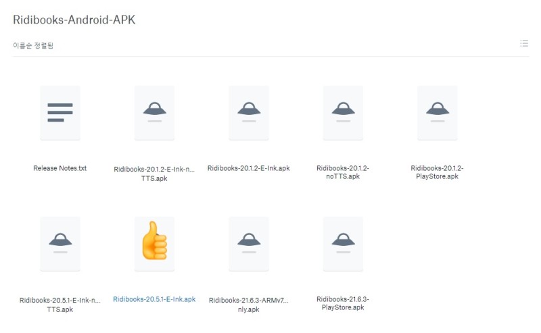Click the 'Ridibooks-21.6.3-PlayStore.apk' file name
Viewport: 541px width, 333px height.
click(x=343, y=303)
